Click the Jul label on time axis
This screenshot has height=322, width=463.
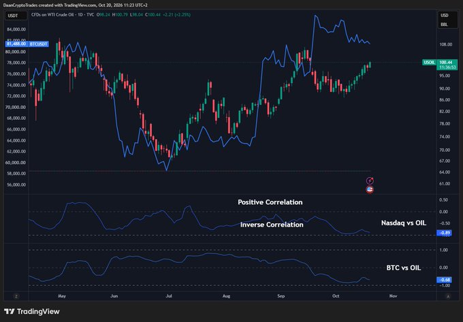click(169, 296)
